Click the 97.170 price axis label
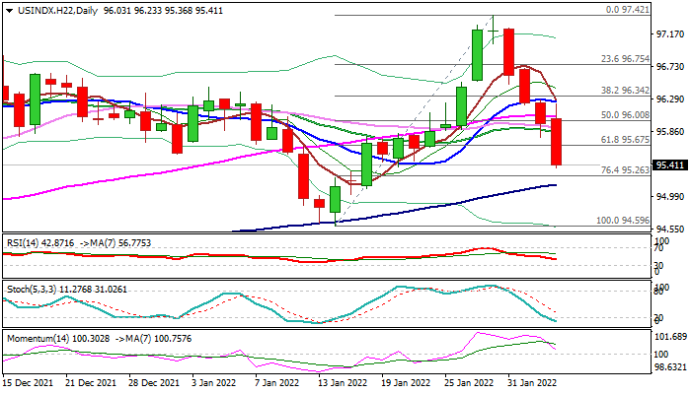691x394 pixels. pyautogui.click(x=670, y=34)
